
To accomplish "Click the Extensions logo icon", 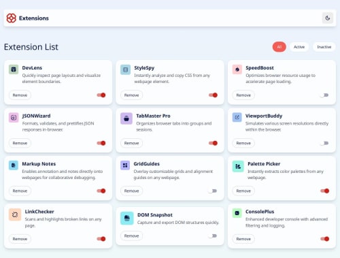I will (x=12, y=18).
